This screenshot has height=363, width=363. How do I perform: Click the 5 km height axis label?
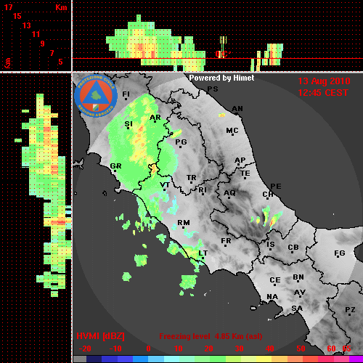(x=60, y=62)
